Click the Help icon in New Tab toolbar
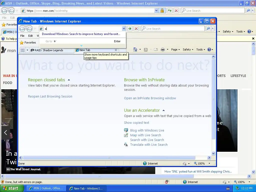Screen dimensions: 256x192 [x=209, y=49]
